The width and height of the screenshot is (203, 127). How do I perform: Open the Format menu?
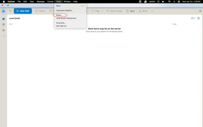click(x=50, y=2)
